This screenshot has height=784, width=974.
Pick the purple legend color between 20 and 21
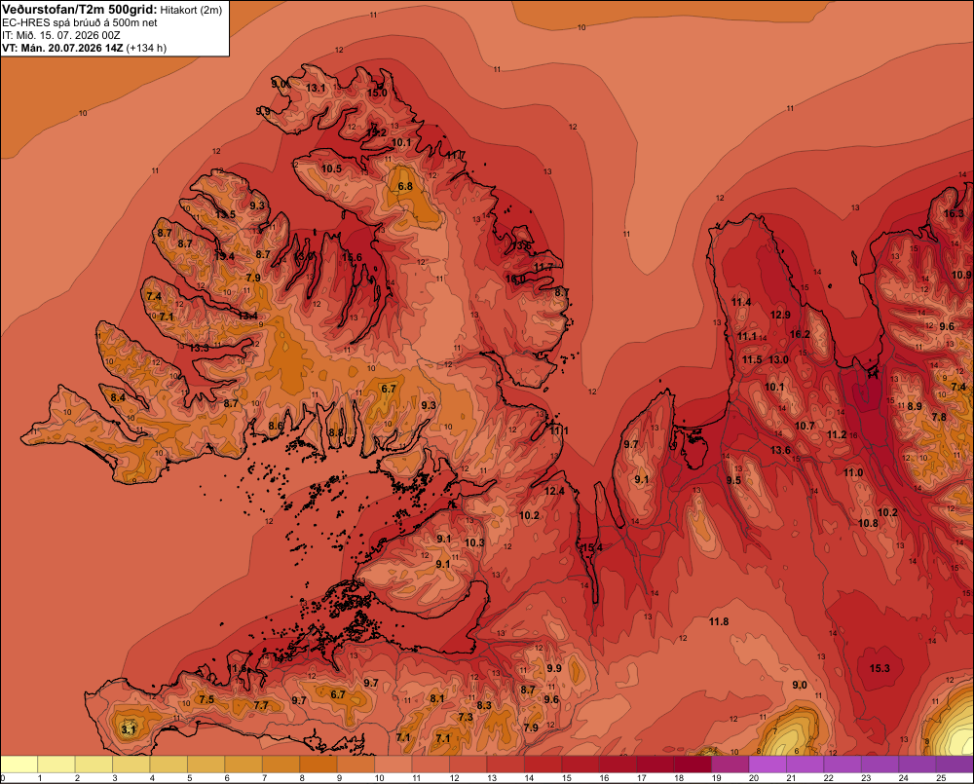(768, 765)
